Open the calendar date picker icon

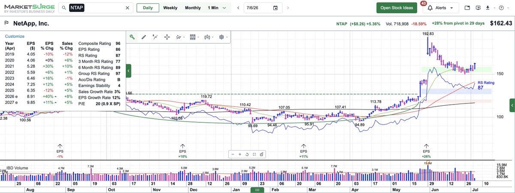pos(275,8)
